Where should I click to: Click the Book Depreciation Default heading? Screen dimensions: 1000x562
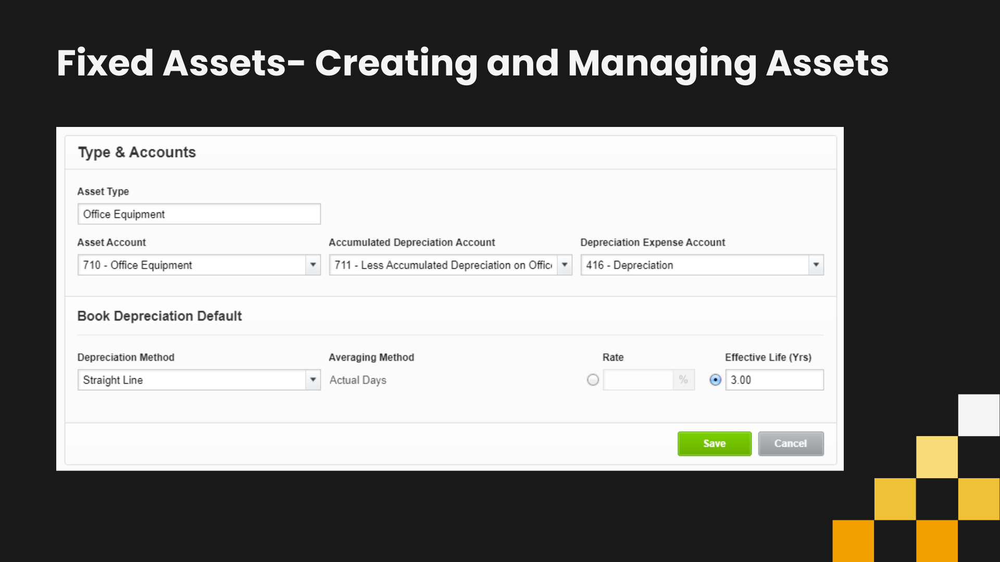point(159,316)
